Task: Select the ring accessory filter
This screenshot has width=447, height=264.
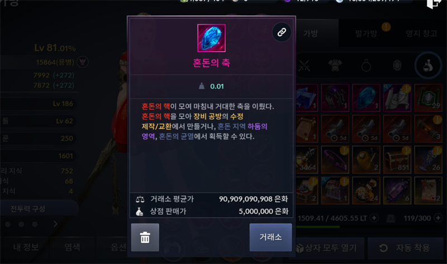Action: pyautogui.click(x=366, y=66)
